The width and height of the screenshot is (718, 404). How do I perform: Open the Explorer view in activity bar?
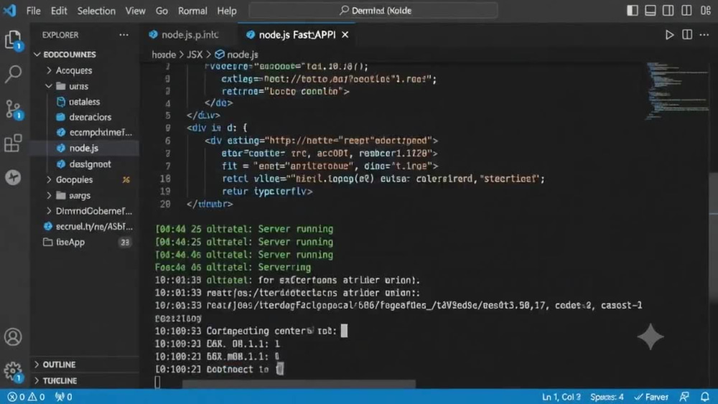(x=13, y=39)
